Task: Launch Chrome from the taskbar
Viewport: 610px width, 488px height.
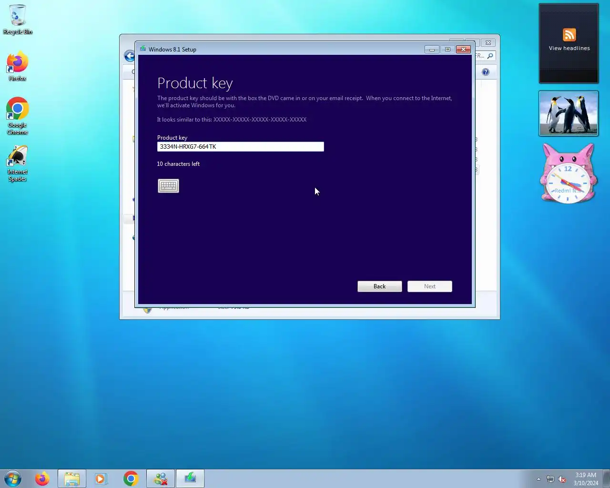Action: pos(131,478)
